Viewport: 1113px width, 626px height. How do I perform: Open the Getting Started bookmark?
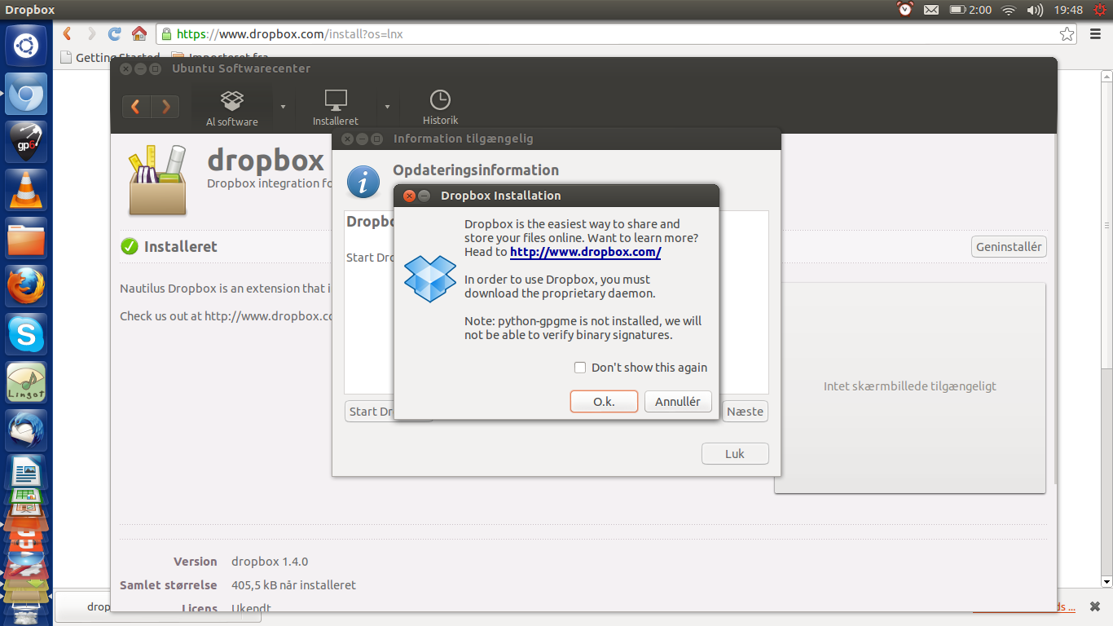110,57
